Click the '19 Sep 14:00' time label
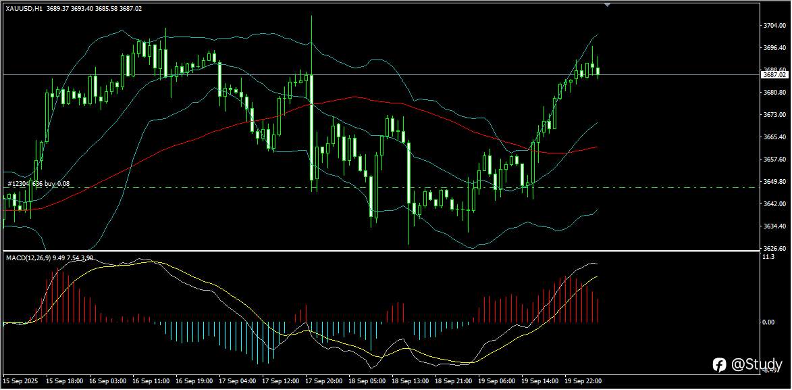 click(x=540, y=381)
